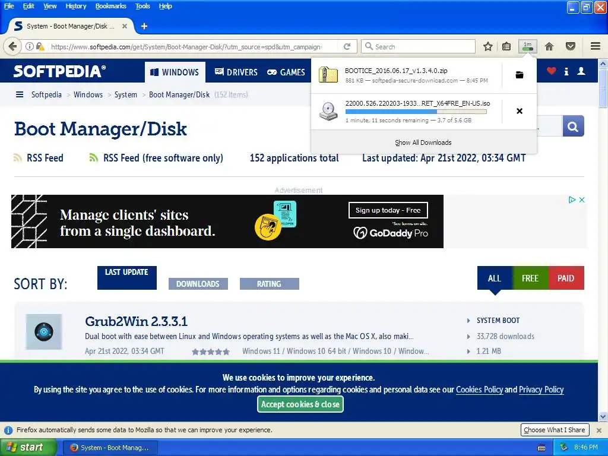Open the Edit menu
The height and width of the screenshot is (456, 608).
[28, 6]
